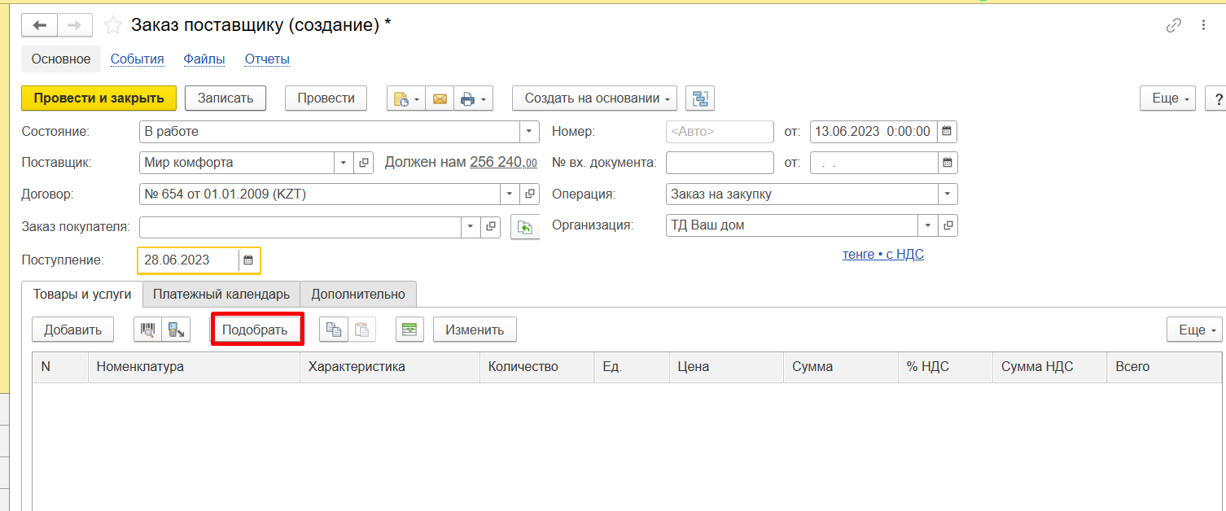Click the printer icon in toolbar
This screenshot has height=511, width=1226.
[x=468, y=98]
